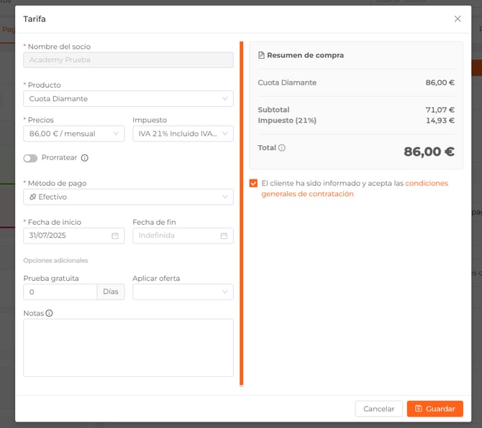Open calendar icon in Fecha de inicio
Image resolution: width=482 pixels, height=428 pixels.
[x=115, y=236]
